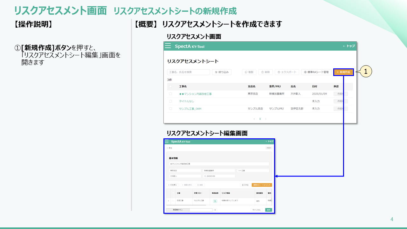This screenshot has width=407, height=229.
Task: Click the トップ link in the list screen header
Action: (349, 46)
